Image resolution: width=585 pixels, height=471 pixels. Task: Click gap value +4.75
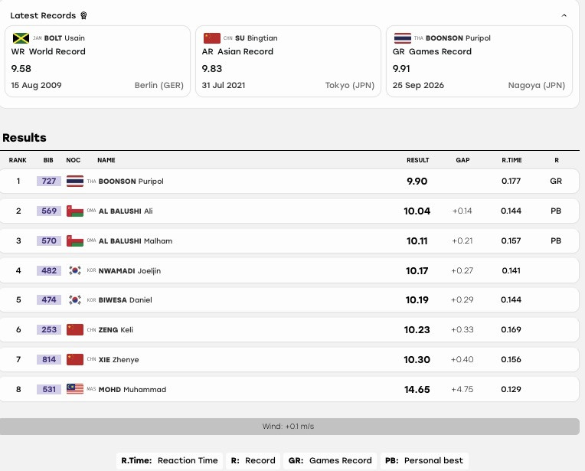coord(462,389)
